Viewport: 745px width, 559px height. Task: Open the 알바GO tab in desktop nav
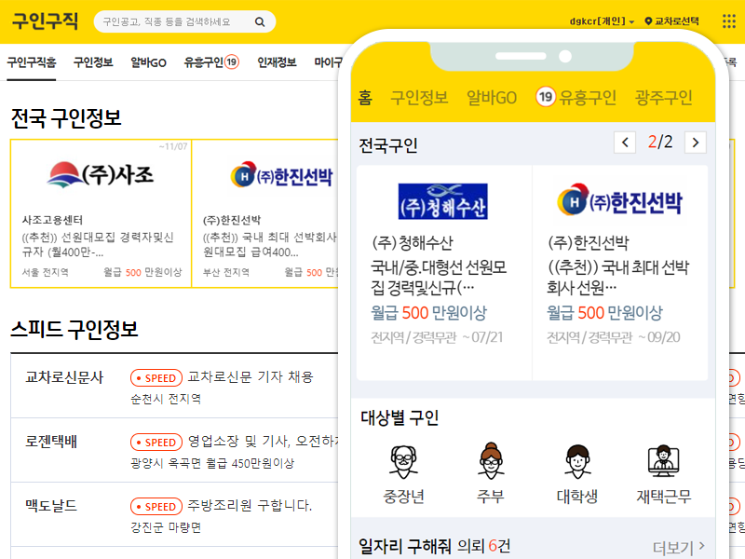tap(148, 62)
